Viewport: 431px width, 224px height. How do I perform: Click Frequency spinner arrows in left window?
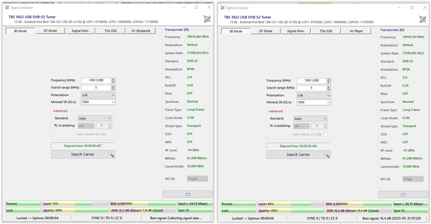tap(113, 81)
